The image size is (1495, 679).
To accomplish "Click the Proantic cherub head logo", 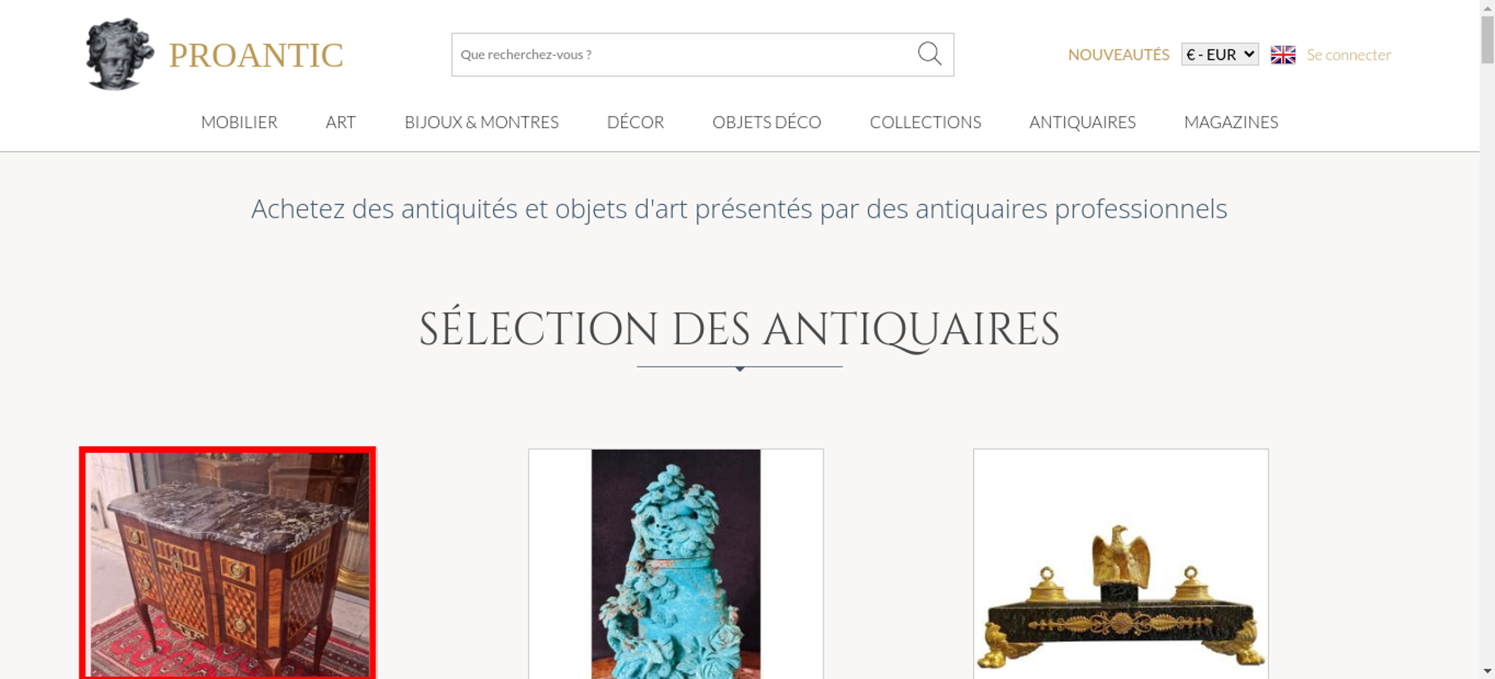I will coord(120,55).
